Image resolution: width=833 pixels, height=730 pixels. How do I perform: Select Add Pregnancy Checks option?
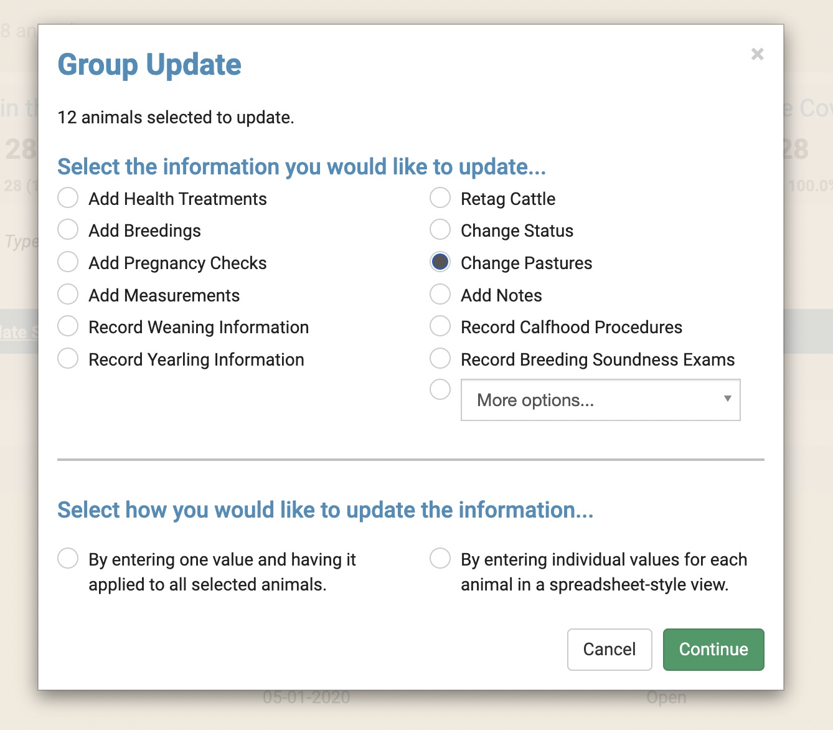[x=68, y=262]
